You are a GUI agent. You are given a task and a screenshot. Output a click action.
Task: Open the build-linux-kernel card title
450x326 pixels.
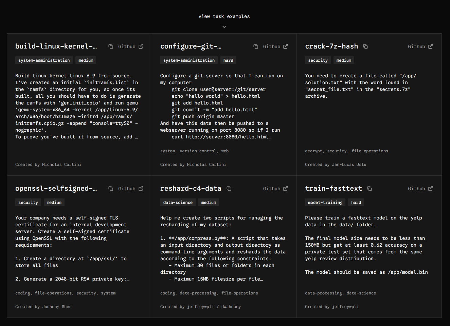point(56,46)
